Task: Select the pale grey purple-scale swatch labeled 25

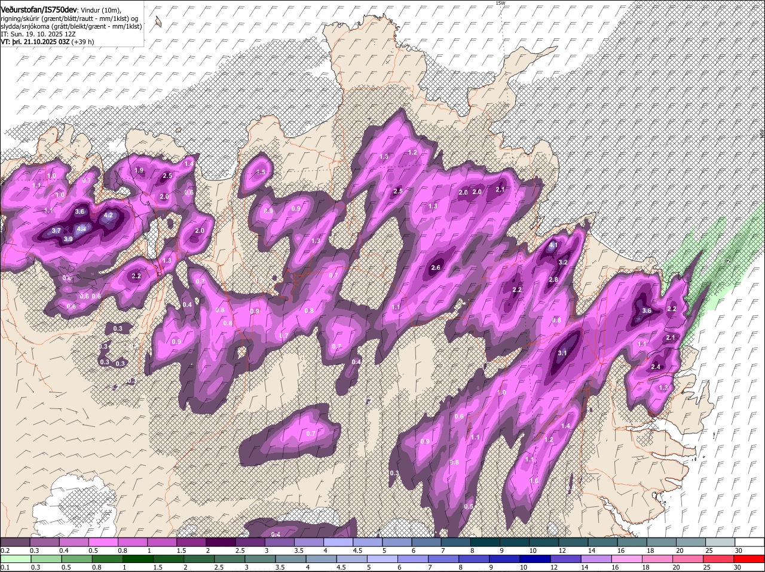Action: coord(721,542)
